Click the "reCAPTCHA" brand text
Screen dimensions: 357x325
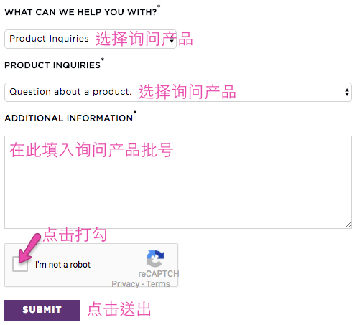[159, 274]
